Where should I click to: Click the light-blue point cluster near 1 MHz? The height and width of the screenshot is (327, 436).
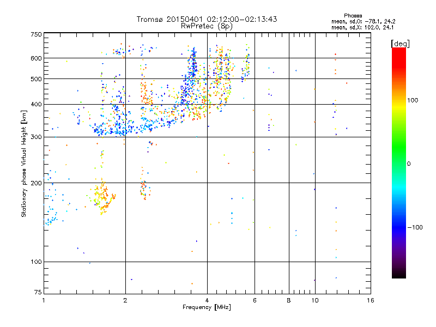point(51,220)
